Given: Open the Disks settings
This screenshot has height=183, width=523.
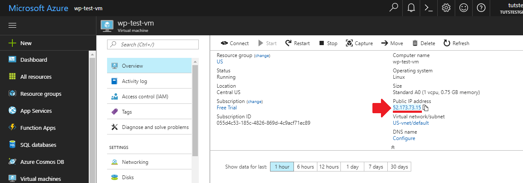Looking at the screenshot, I should coord(149,177).
